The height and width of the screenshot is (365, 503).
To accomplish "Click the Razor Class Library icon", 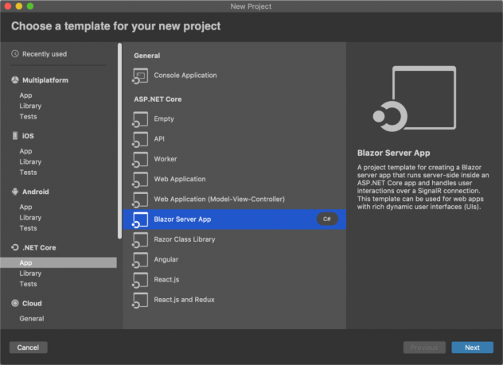I will click(x=140, y=239).
